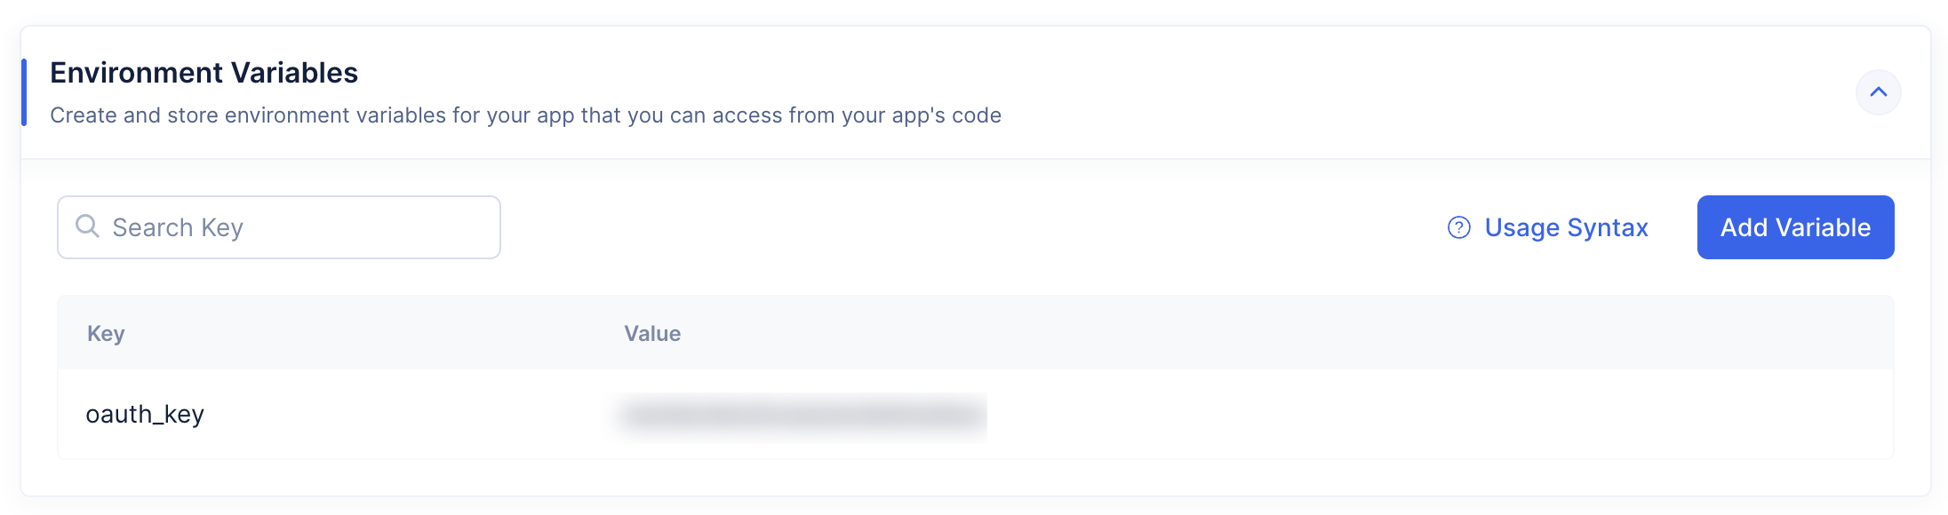Click the Add Variable button
Viewport: 1948px width, 515px height.
(1795, 227)
